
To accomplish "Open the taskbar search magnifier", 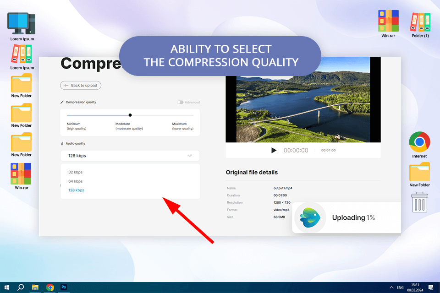I will coord(21,288).
